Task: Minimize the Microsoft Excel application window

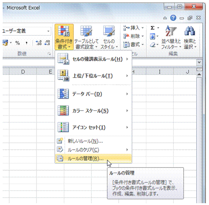Action: coord(170,7)
